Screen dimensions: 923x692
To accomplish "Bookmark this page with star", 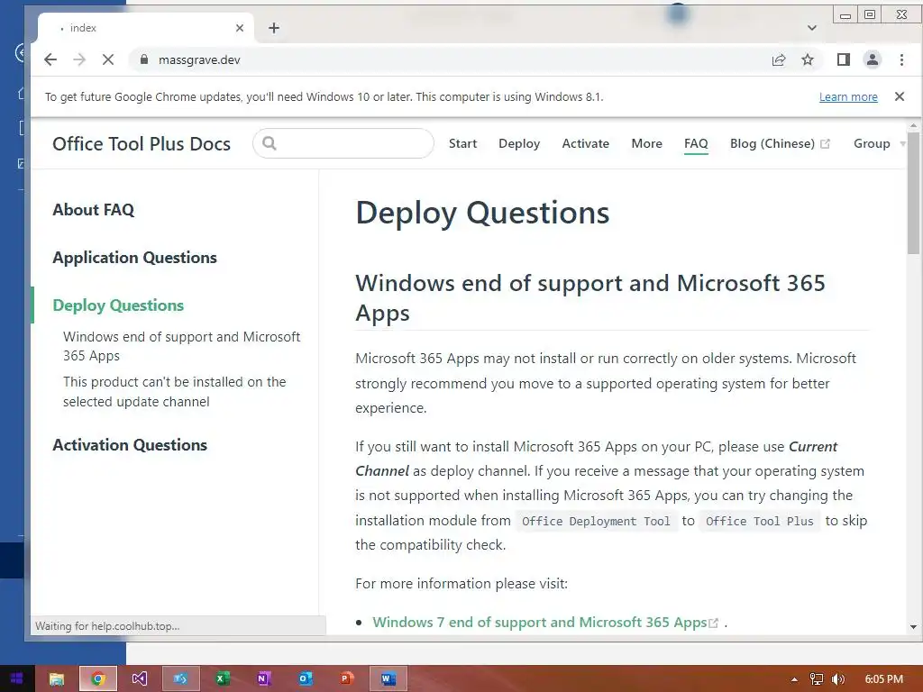I will 808,59.
